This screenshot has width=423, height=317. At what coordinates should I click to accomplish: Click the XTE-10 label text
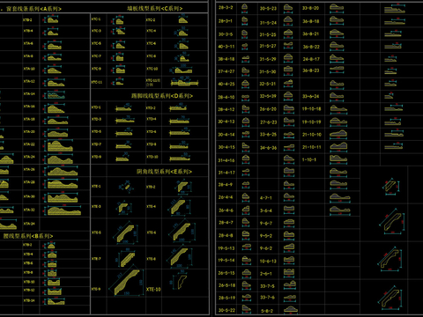coord(153,289)
